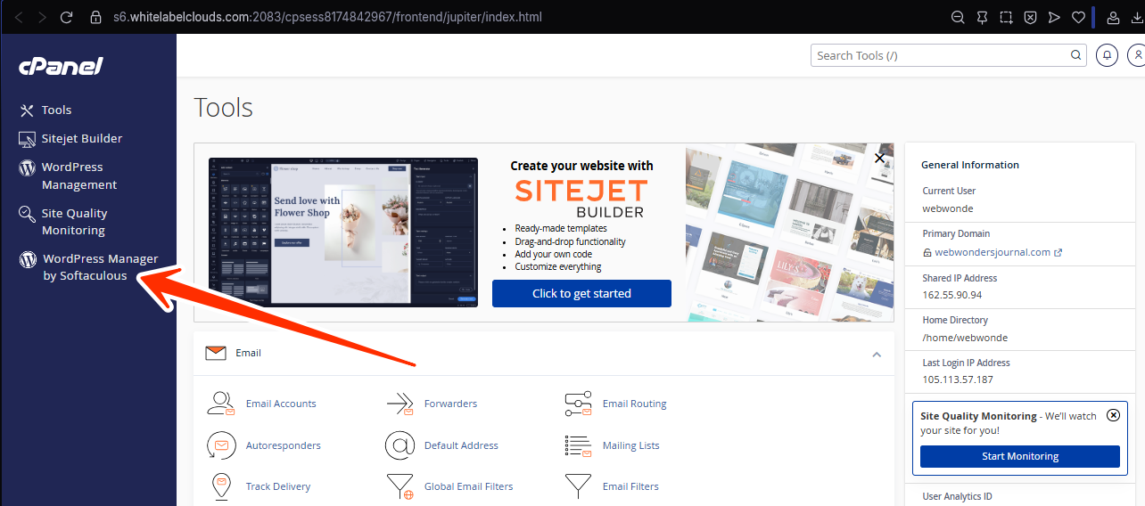Click the heart favorites icon in browser toolbar
1145x506 pixels.
point(1077,17)
